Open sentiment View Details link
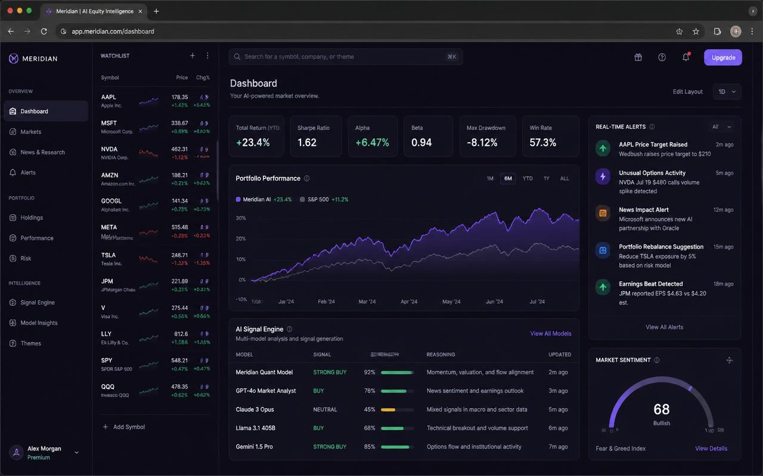The image size is (763, 476). tap(711, 449)
